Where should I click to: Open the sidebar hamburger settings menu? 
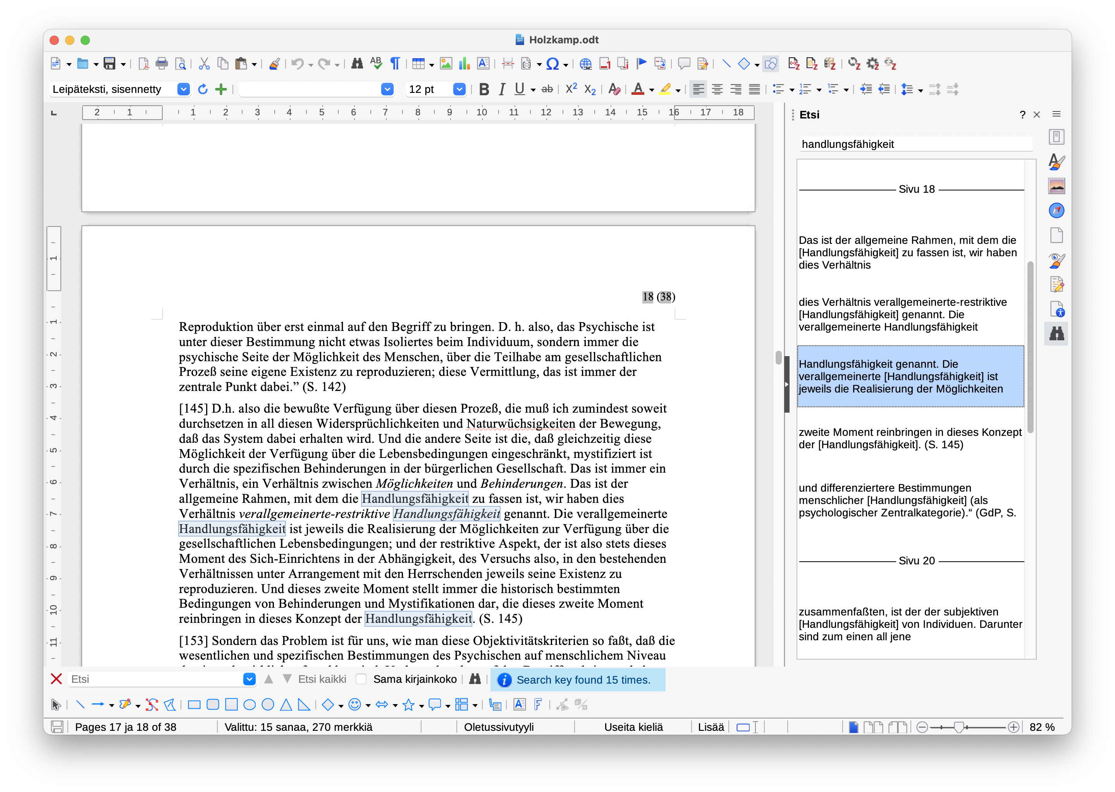pyautogui.click(x=1056, y=114)
